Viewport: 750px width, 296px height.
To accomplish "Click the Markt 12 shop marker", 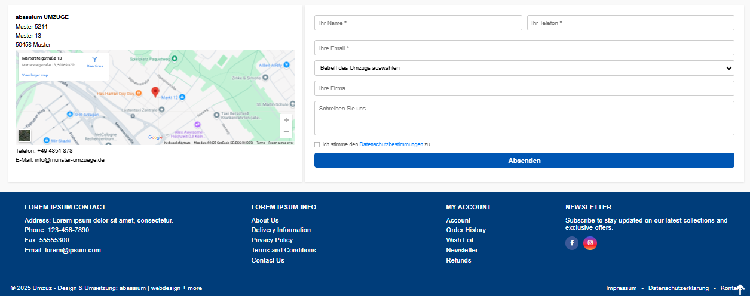I will 182,97.
